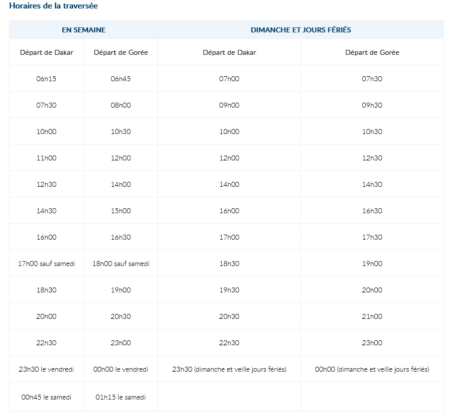Viewport: 455px width, 418px height.
Task: Select the 00h45 le samedi departure
Action: coord(46,397)
